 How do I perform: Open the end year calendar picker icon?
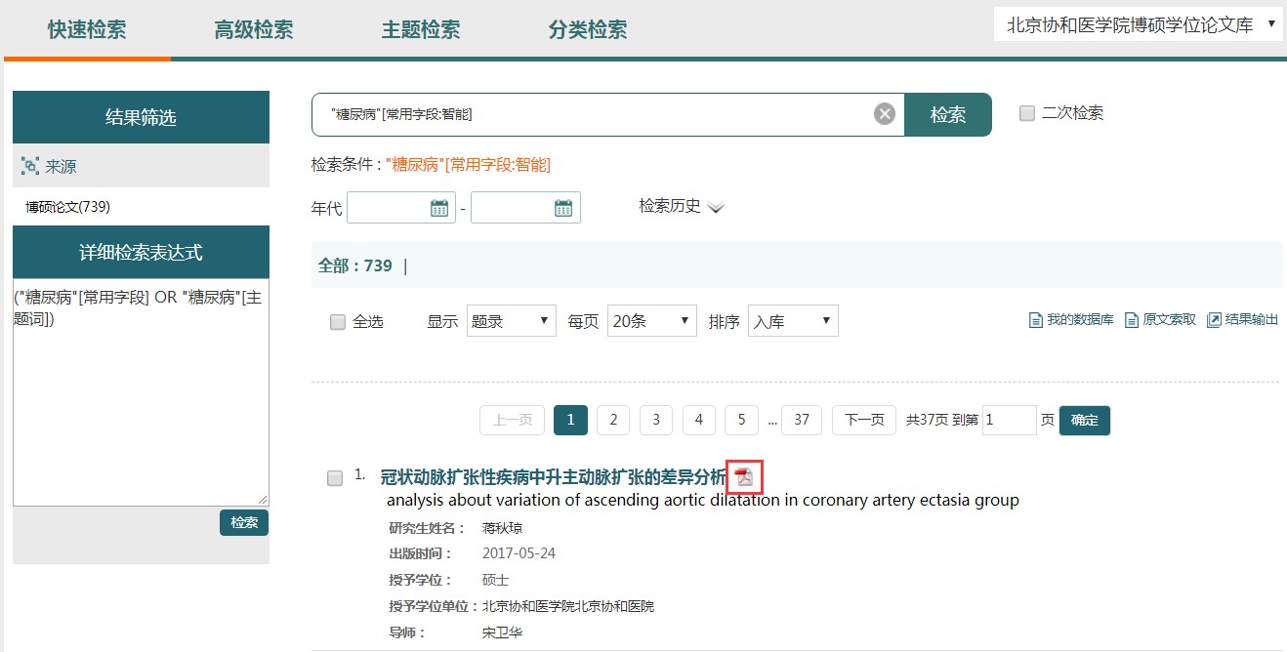coord(563,207)
